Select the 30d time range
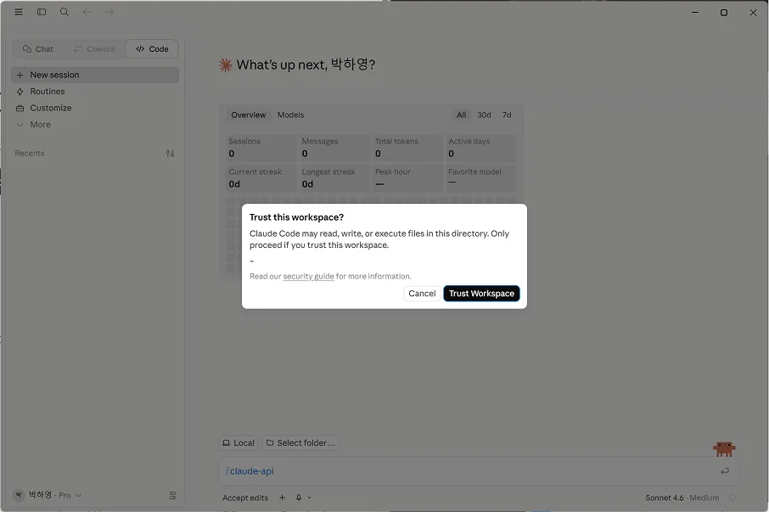Image resolution: width=769 pixels, height=512 pixels. click(x=484, y=115)
